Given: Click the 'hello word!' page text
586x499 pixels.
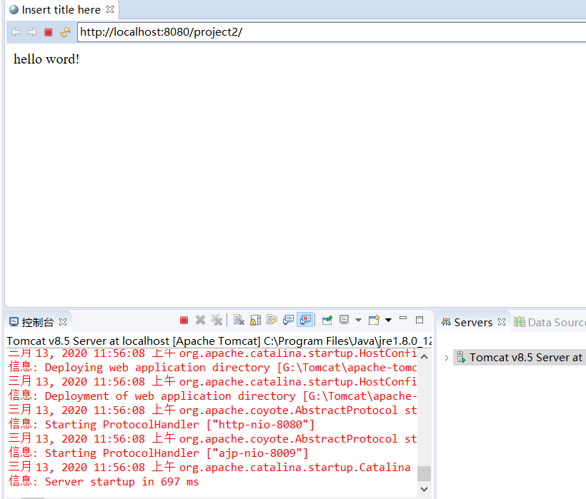Looking at the screenshot, I should click(x=46, y=59).
